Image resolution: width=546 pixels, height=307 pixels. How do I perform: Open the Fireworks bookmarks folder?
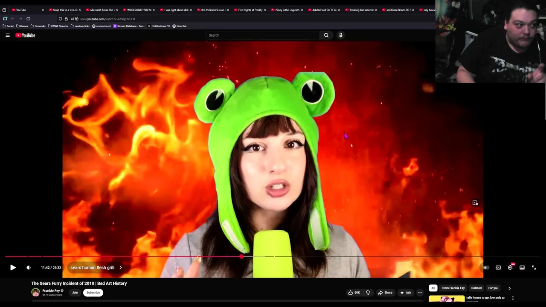(x=38, y=26)
